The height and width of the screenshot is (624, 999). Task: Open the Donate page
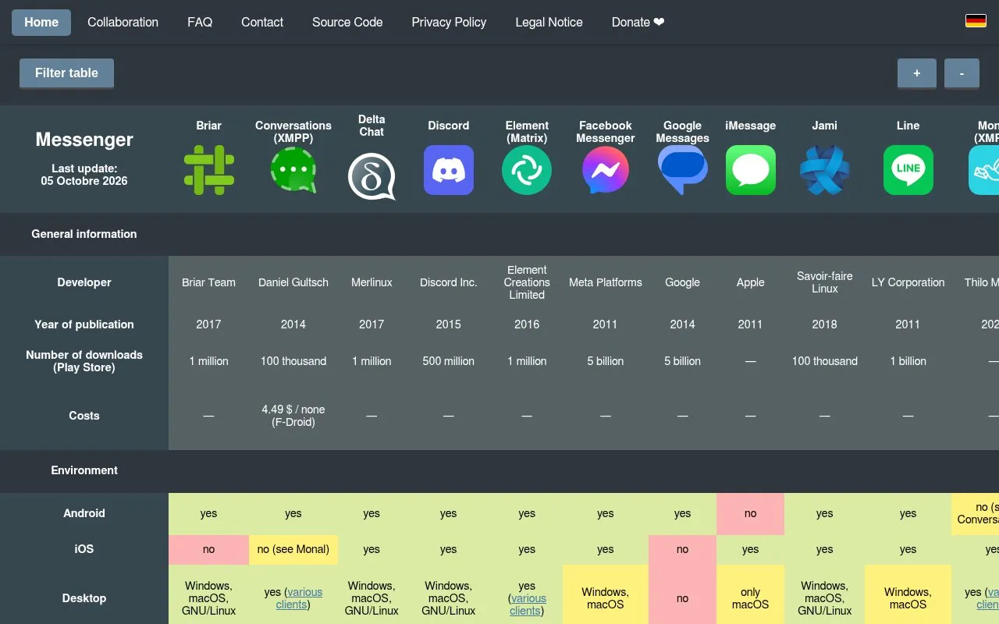coord(638,23)
